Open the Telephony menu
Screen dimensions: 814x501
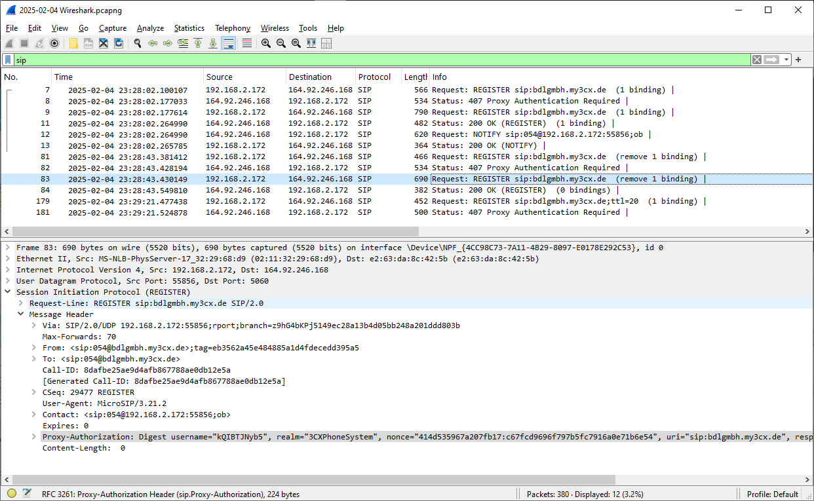(x=233, y=28)
